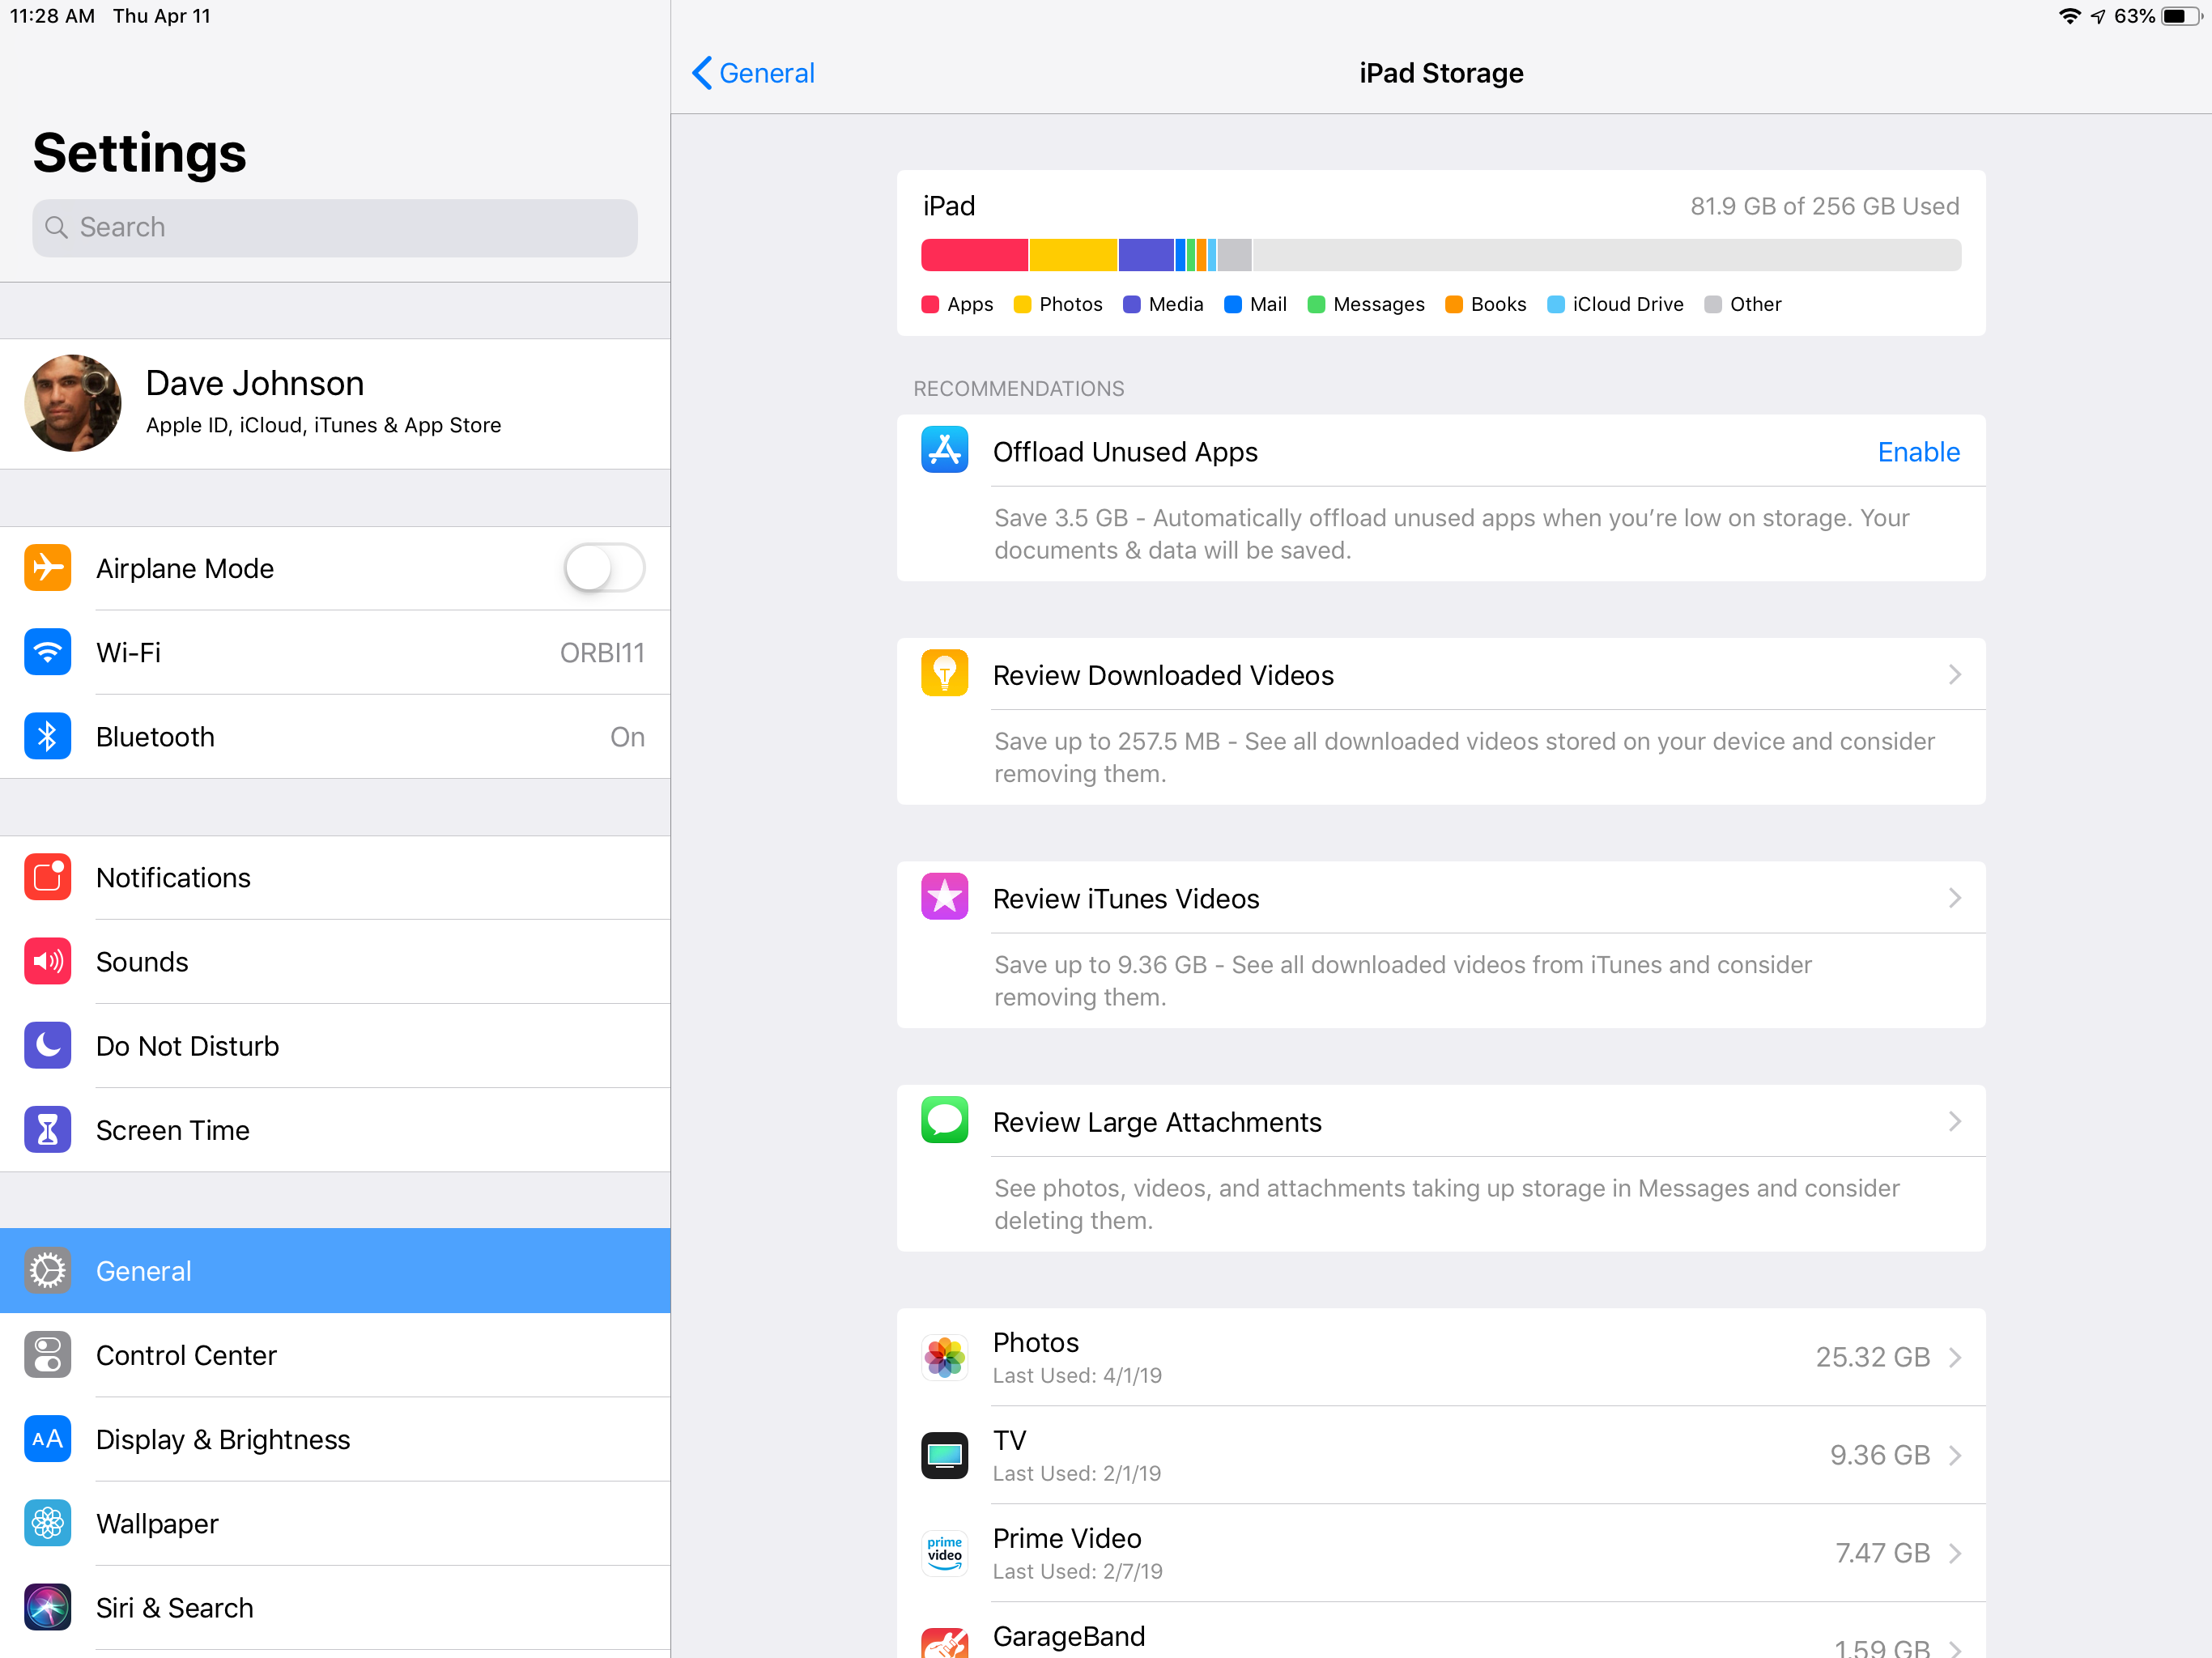2212x1658 pixels.
Task: Open Dave Johnson Apple ID profile
Action: point(335,403)
